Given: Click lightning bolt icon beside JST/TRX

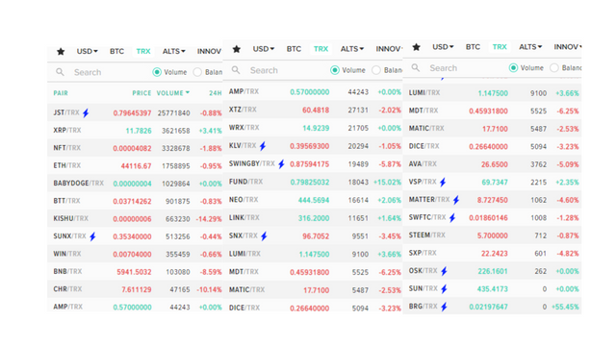Looking at the screenshot, I should tap(86, 113).
